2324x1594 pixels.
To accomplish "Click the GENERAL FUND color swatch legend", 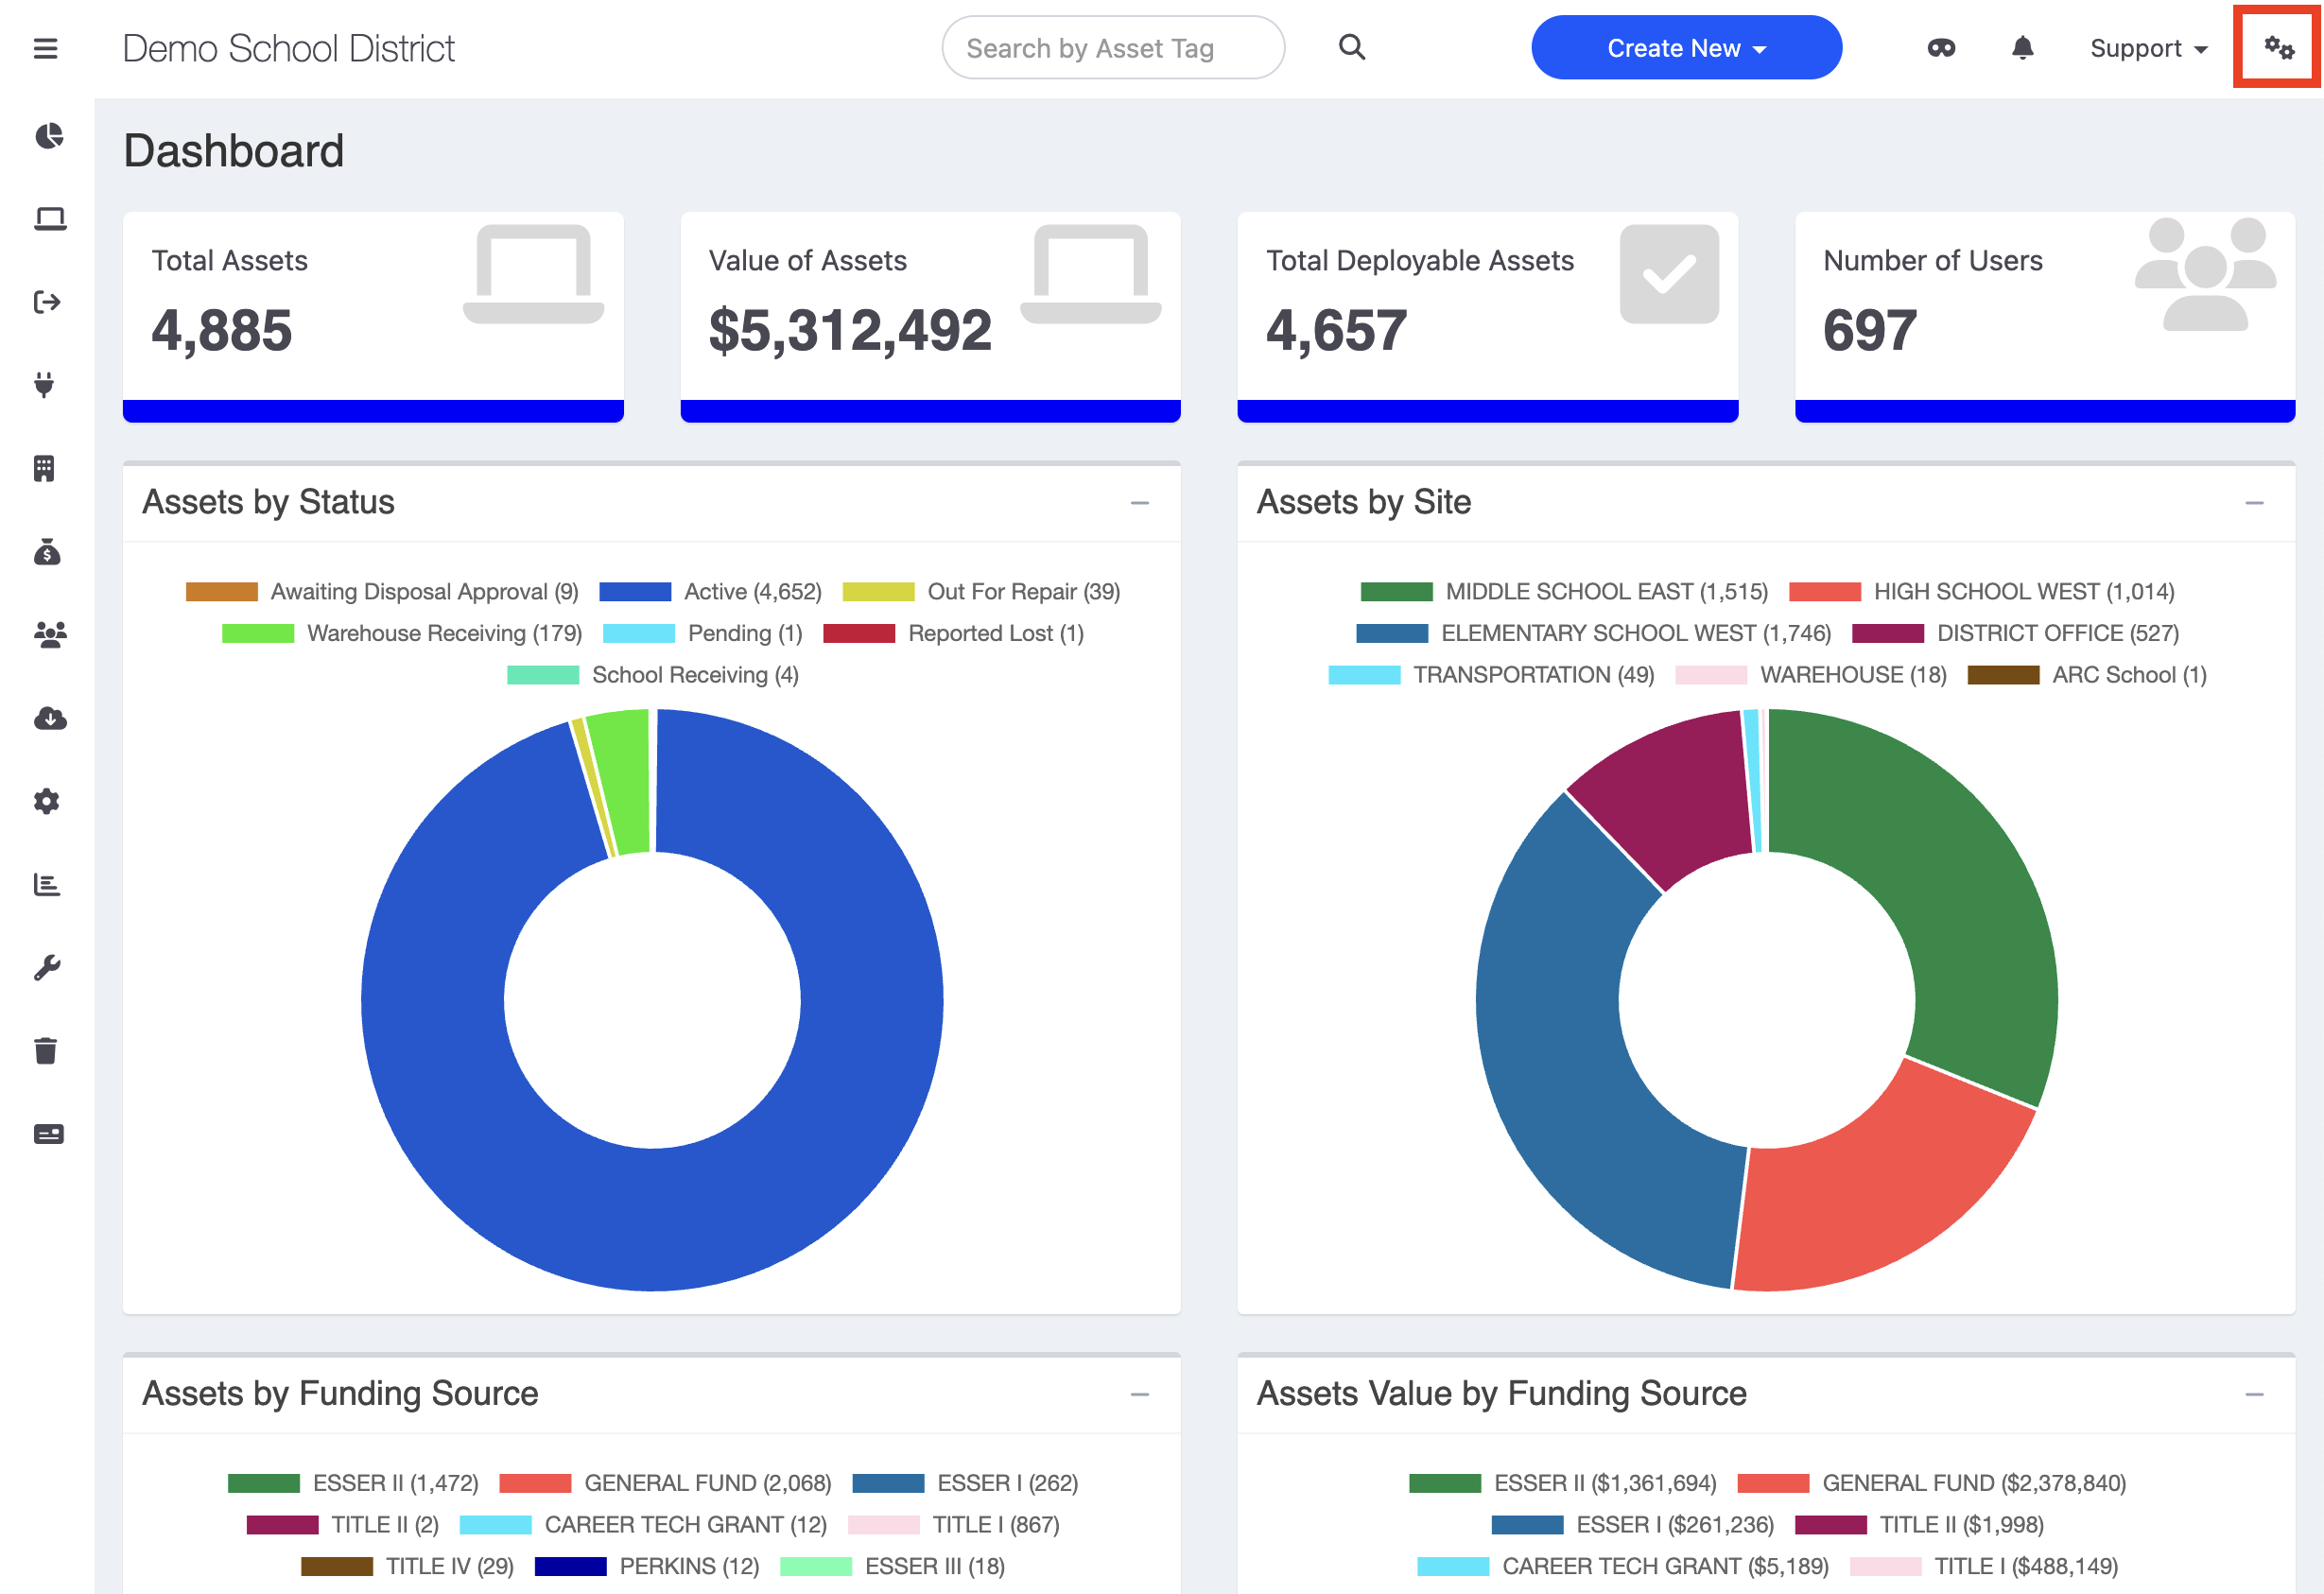I will (535, 1483).
